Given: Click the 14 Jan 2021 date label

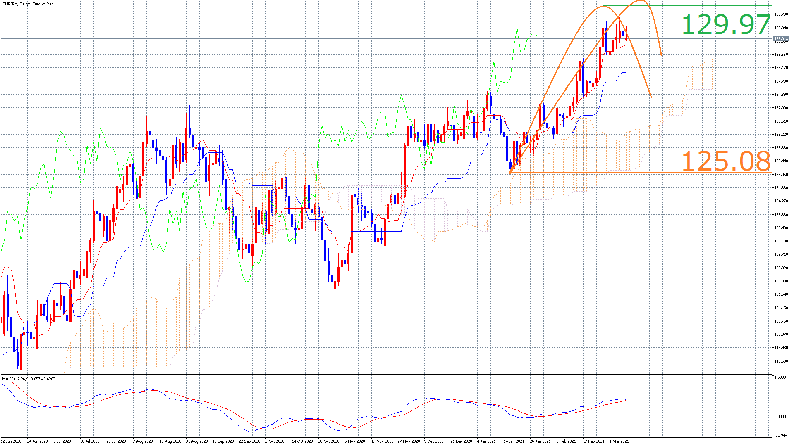Looking at the screenshot, I should click(x=514, y=441).
